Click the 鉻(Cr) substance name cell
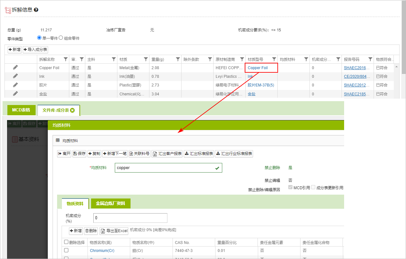The image size is (406, 259). click(151, 251)
